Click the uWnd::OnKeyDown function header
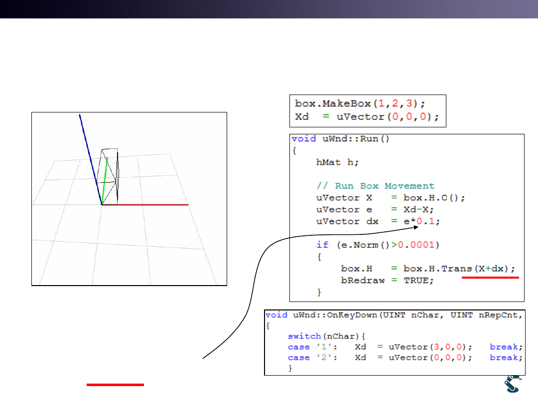Screen dimensions: 538x403 point(394,315)
